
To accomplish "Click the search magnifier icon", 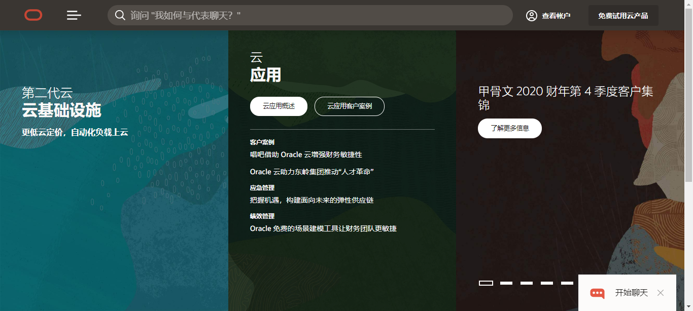I will (x=120, y=15).
